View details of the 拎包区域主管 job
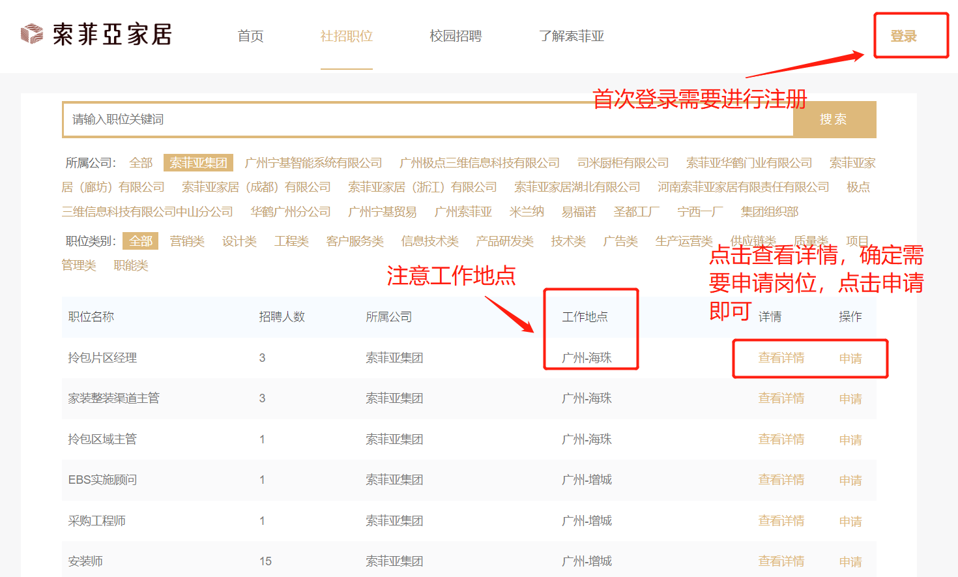This screenshot has height=577, width=958. 781,439
